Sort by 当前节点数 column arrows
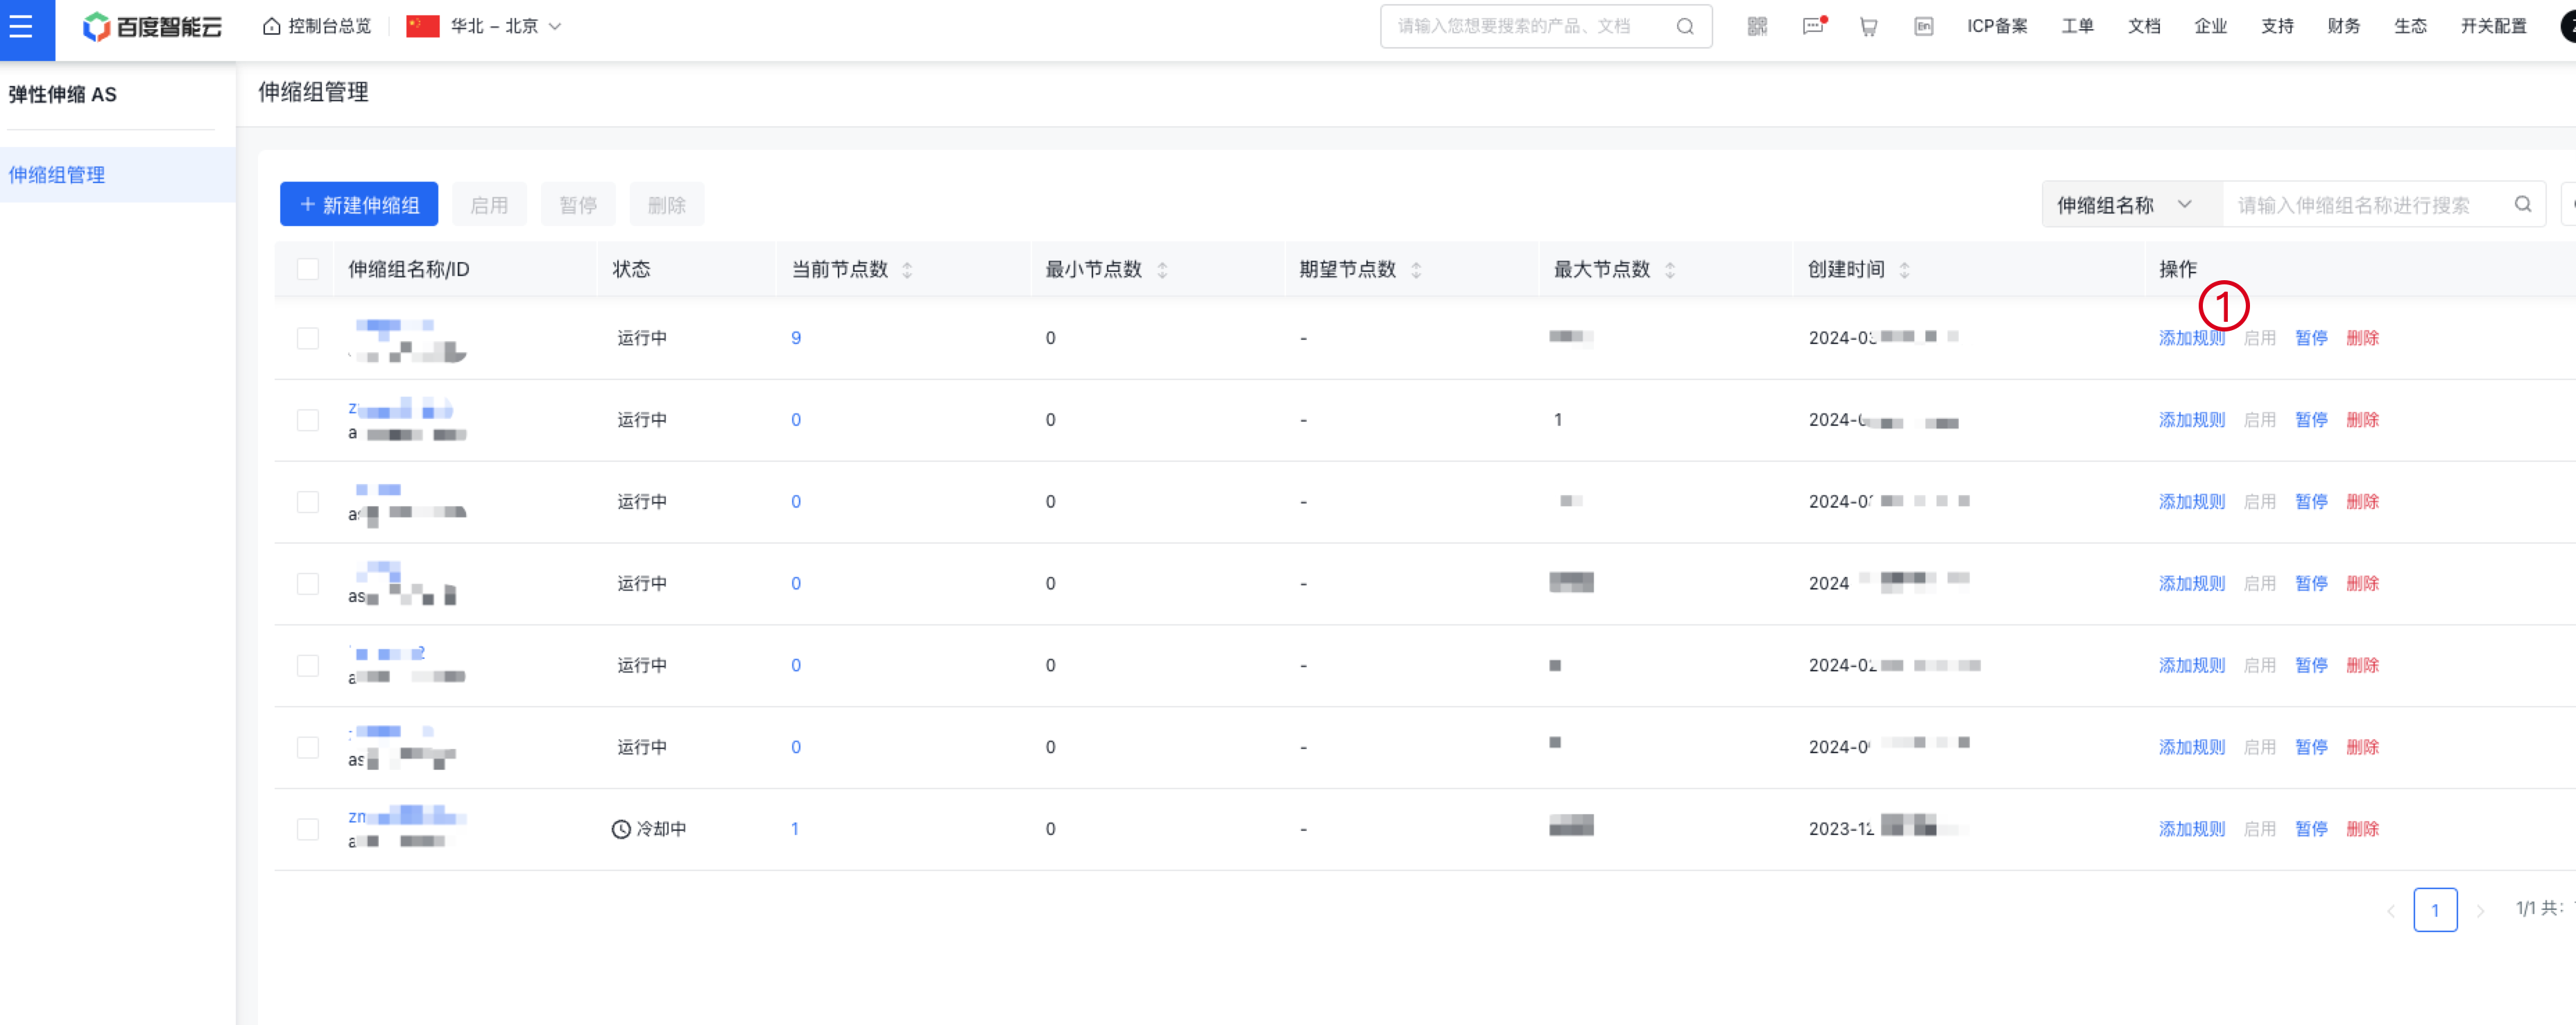Image resolution: width=2576 pixels, height=1025 pixels. click(x=907, y=270)
